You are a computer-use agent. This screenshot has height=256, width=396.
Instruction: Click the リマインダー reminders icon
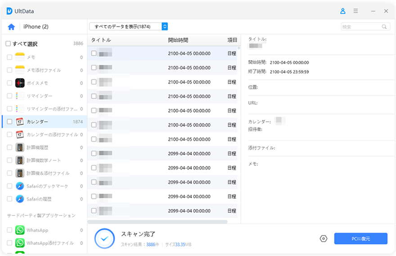[20, 96]
